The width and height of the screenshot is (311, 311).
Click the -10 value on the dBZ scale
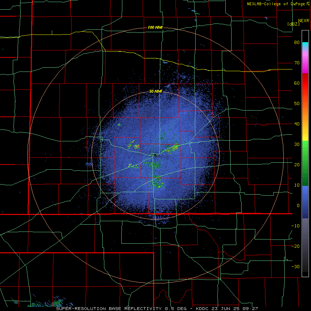pos(295,226)
